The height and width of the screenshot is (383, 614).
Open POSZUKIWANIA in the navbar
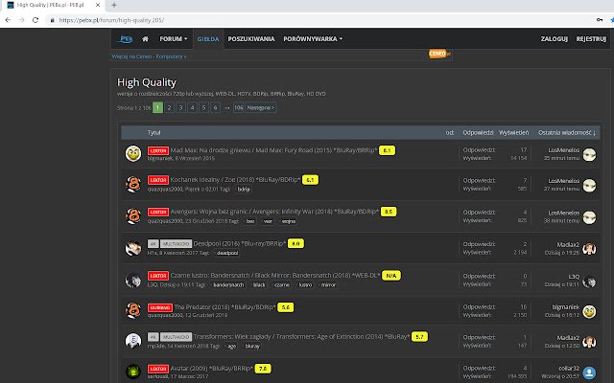pos(251,38)
